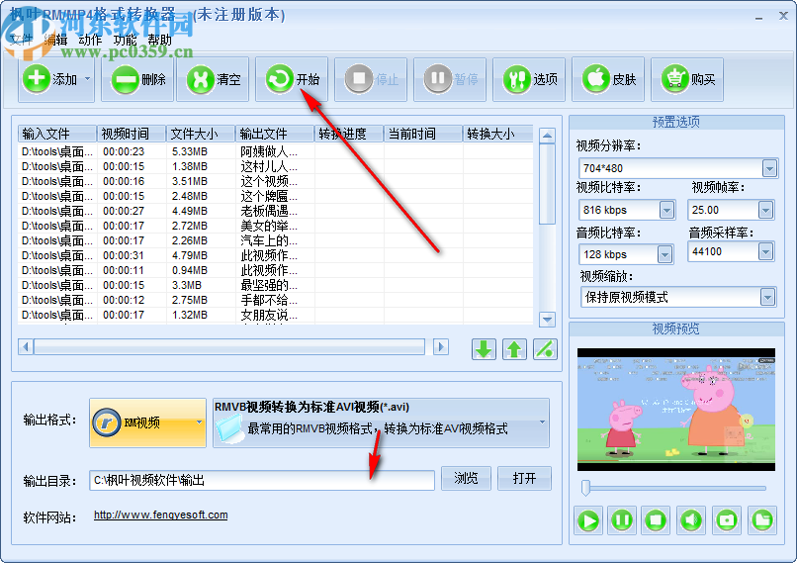The image size is (797, 563).
Task: Open the 帮助 menu
Action: point(159,40)
